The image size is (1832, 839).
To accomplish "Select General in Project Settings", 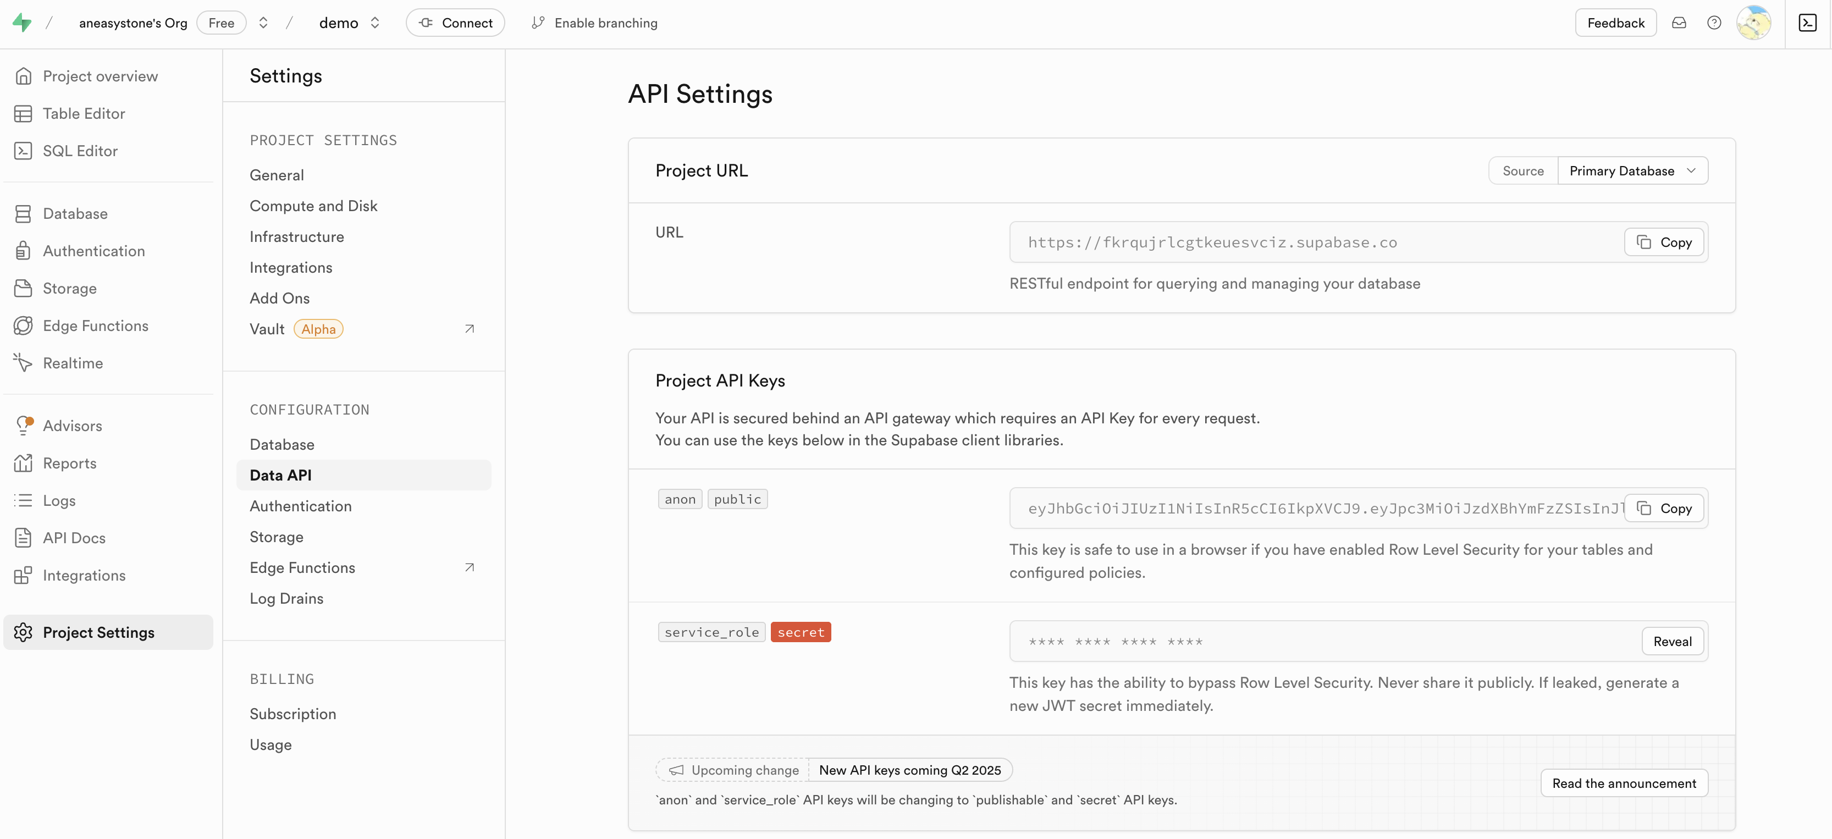I will click(x=277, y=175).
